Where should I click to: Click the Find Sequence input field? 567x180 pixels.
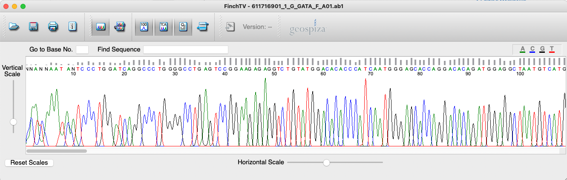(x=185, y=50)
